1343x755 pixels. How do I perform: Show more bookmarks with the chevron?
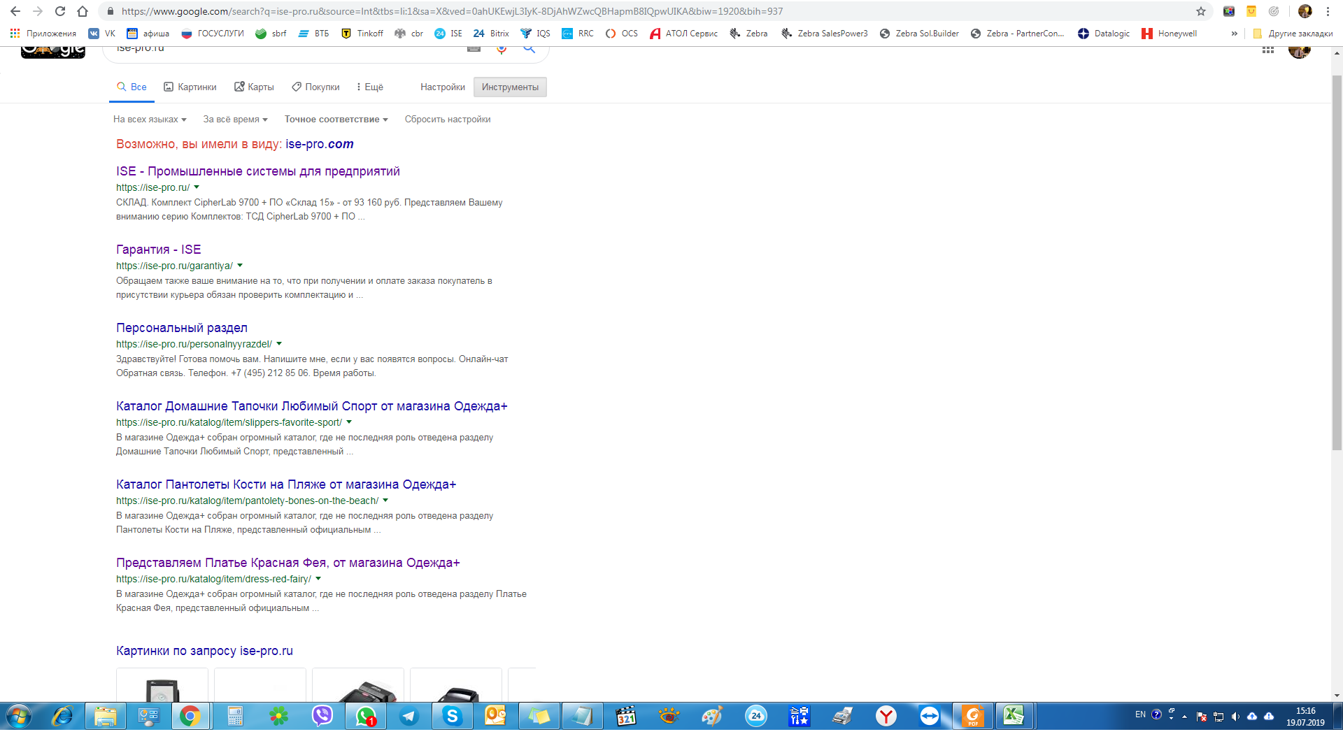click(1234, 34)
